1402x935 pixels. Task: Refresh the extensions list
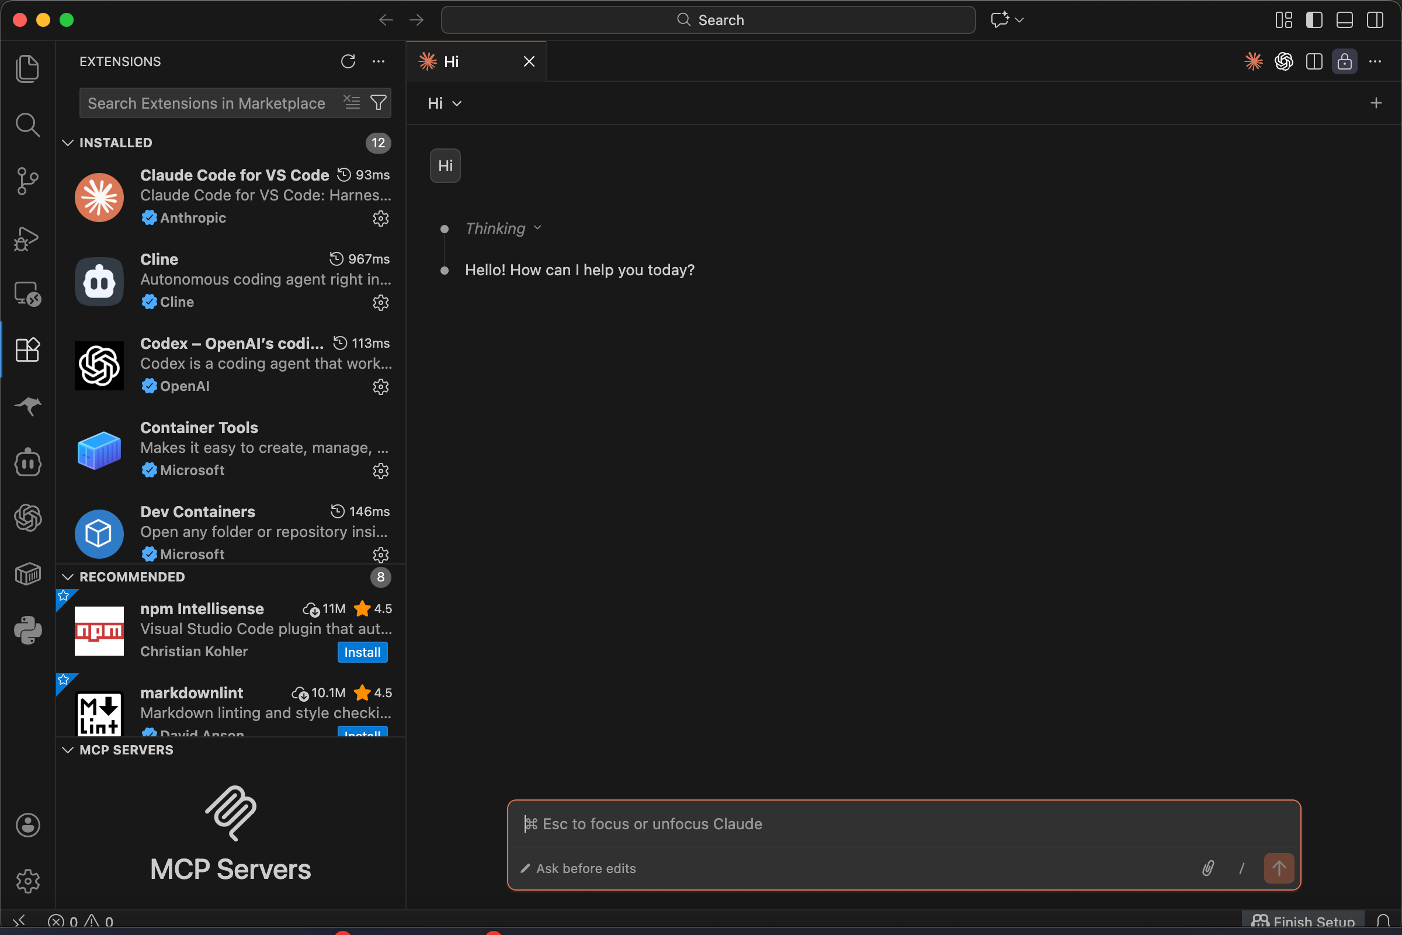tap(348, 61)
